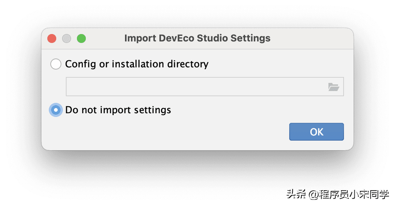Dismiss the Import DevEco Studio Settings window
This screenshot has height=205, width=395.
pos(52,38)
